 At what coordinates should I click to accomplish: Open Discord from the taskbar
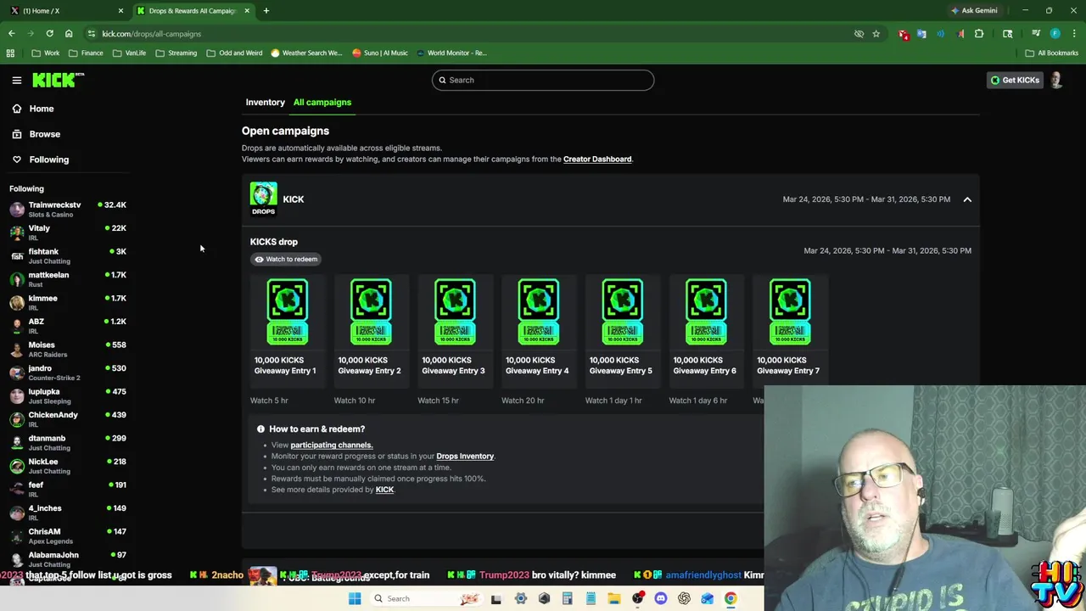point(661,598)
